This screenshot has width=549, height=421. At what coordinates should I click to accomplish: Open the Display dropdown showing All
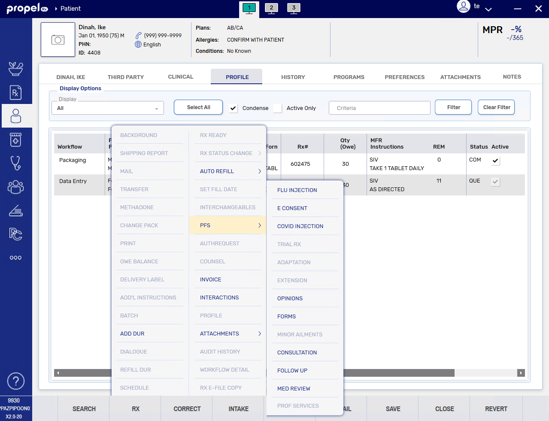click(x=108, y=108)
